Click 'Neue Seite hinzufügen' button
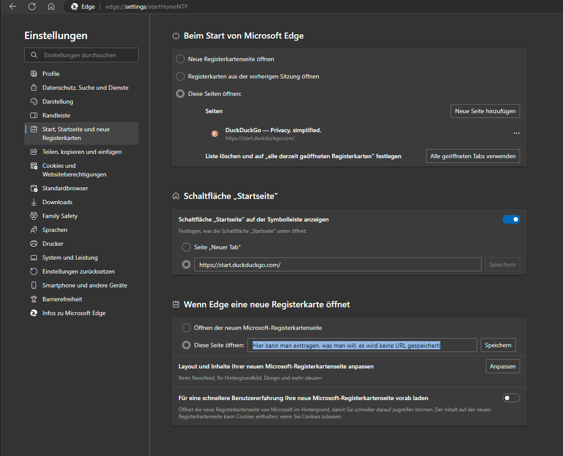563x456 pixels. point(485,111)
